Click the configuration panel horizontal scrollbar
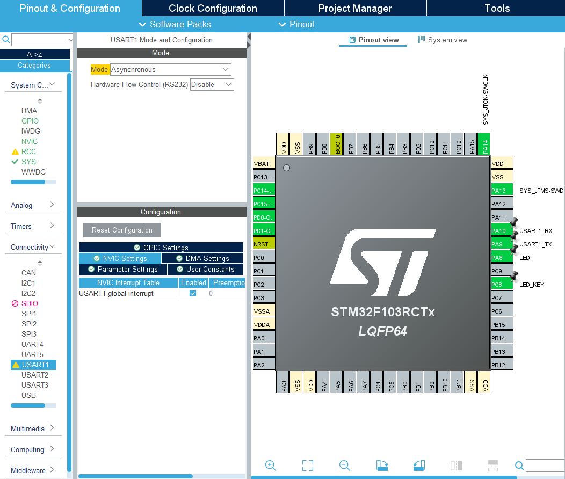 pyautogui.click(x=135, y=476)
